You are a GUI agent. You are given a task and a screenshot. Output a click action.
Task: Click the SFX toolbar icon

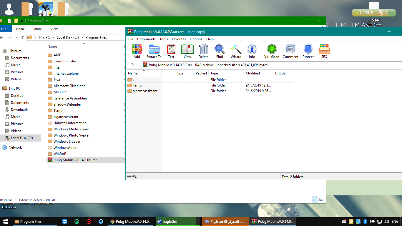coord(324,51)
